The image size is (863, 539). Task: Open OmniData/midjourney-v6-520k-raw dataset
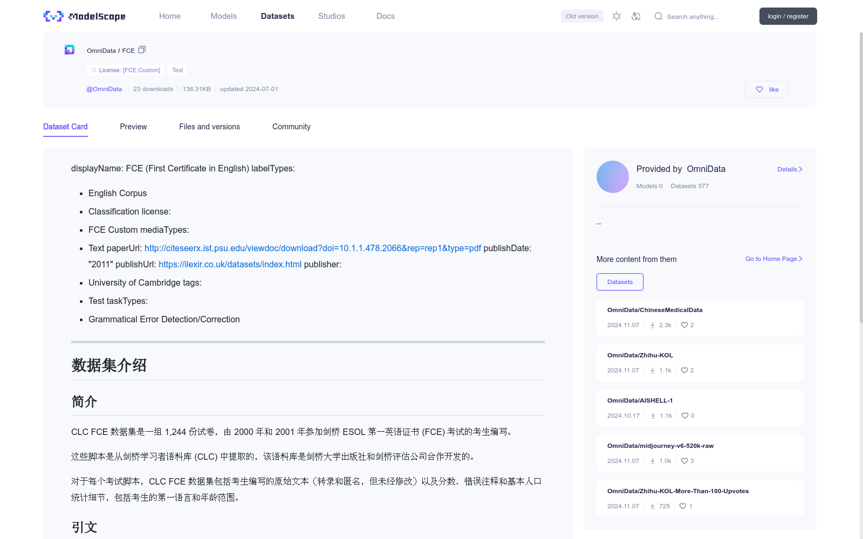click(660, 446)
